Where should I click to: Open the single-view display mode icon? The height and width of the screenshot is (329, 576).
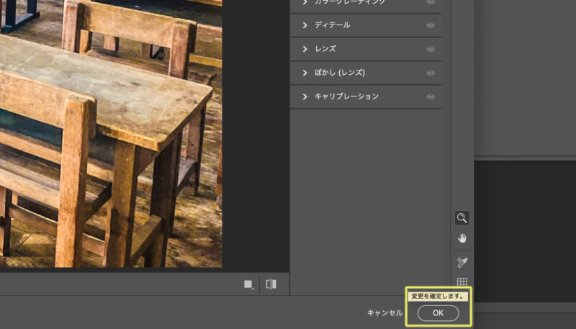[x=248, y=284]
